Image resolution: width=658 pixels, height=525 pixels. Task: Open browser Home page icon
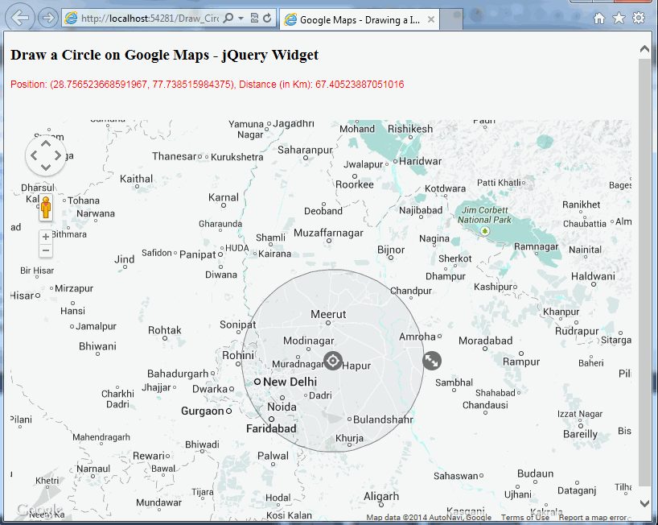[x=598, y=18]
